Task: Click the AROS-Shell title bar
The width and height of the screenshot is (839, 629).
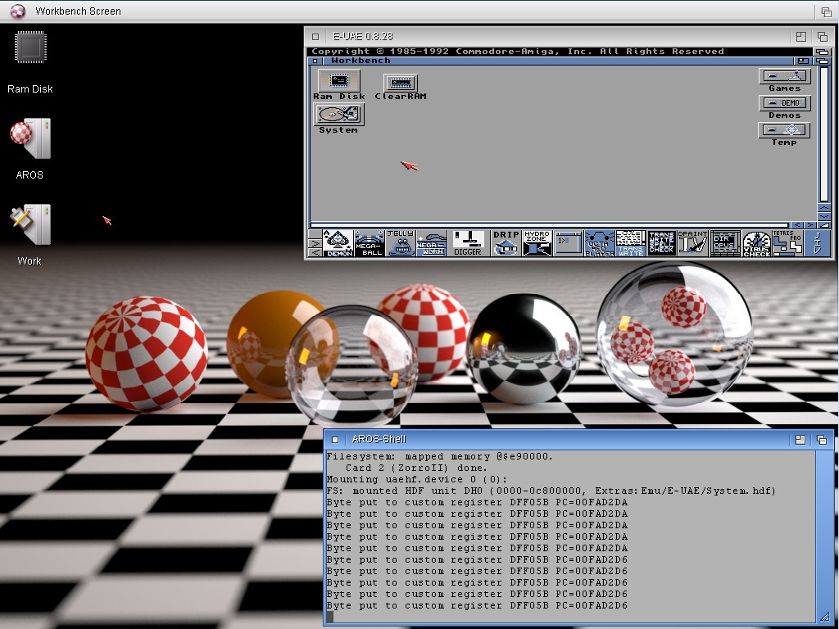Action: (x=578, y=440)
